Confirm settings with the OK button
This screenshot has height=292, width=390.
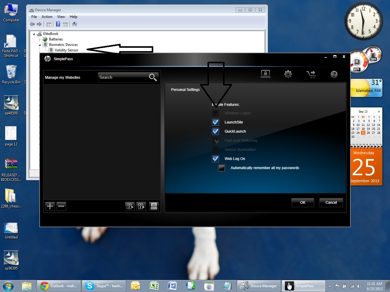(303, 203)
